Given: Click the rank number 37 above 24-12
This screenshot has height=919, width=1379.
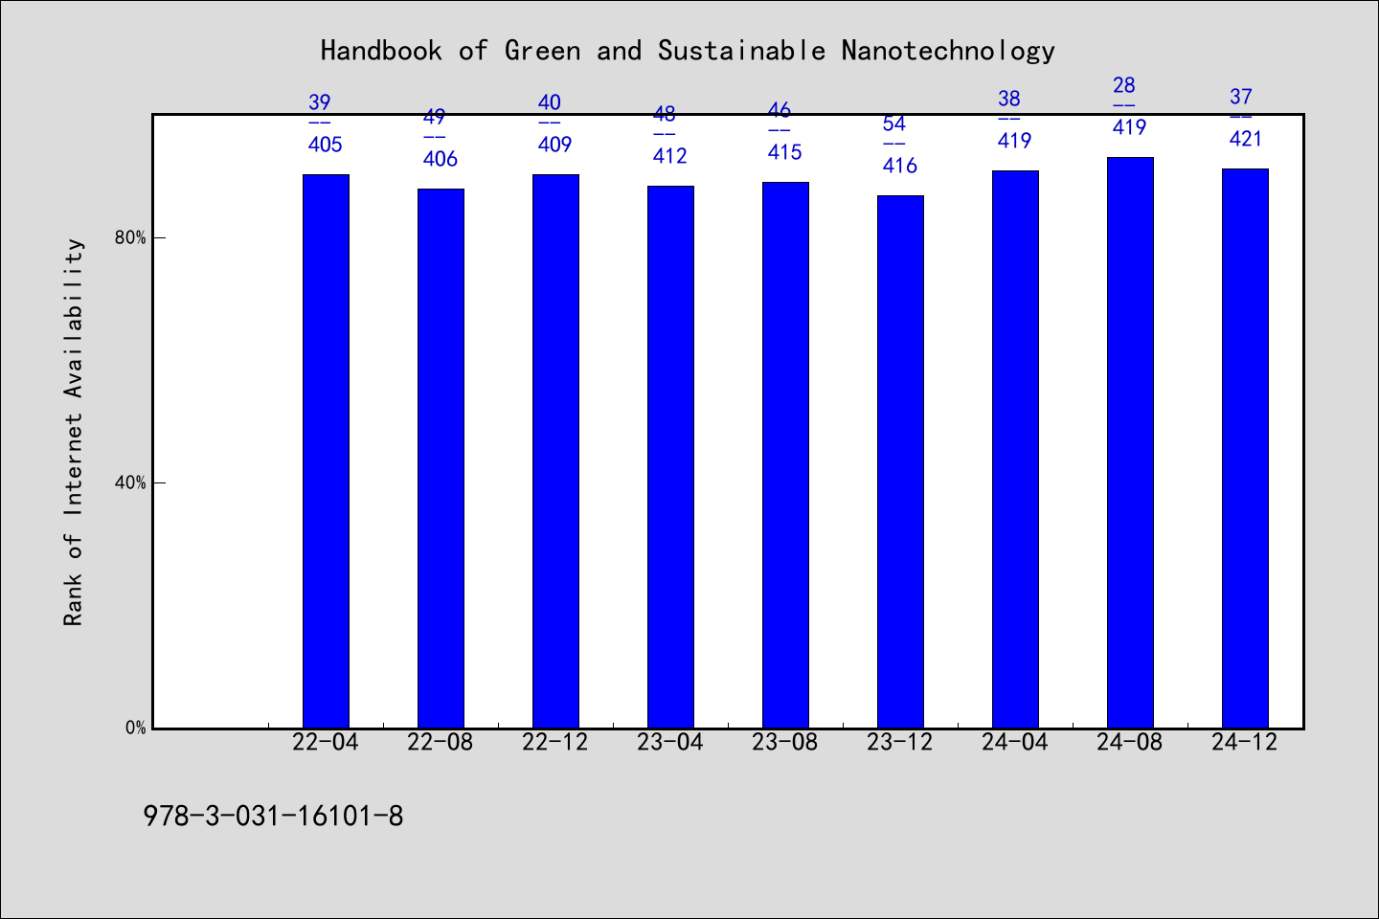Looking at the screenshot, I should pos(1241,97).
